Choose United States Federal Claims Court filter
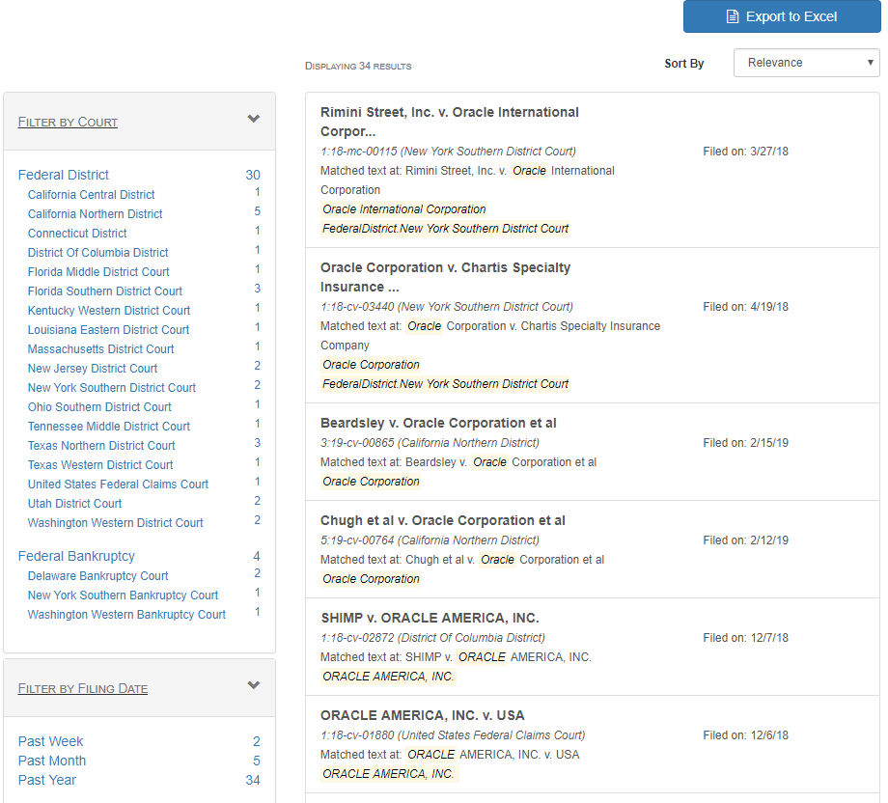 [118, 485]
